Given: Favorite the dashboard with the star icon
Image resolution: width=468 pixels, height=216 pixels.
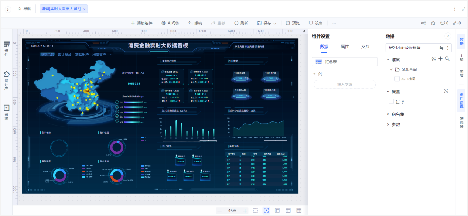Looking at the screenshot, I should pyautogui.click(x=433, y=23).
